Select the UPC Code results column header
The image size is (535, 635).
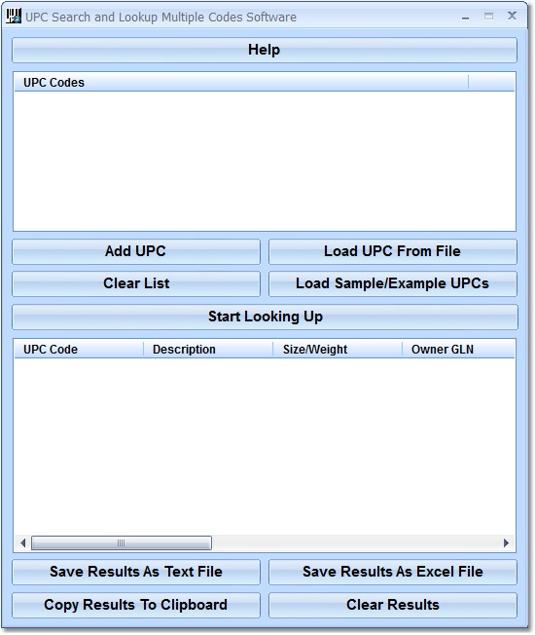coord(79,349)
